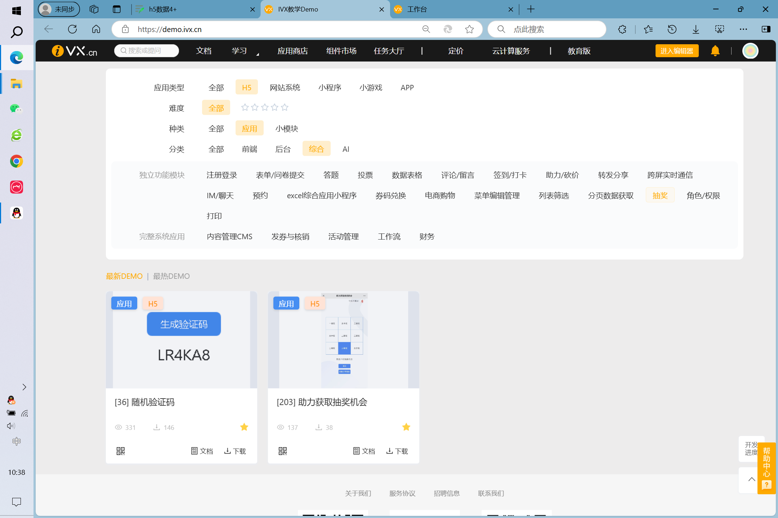Open browser history icon
The width and height of the screenshot is (778, 518).
point(672,29)
